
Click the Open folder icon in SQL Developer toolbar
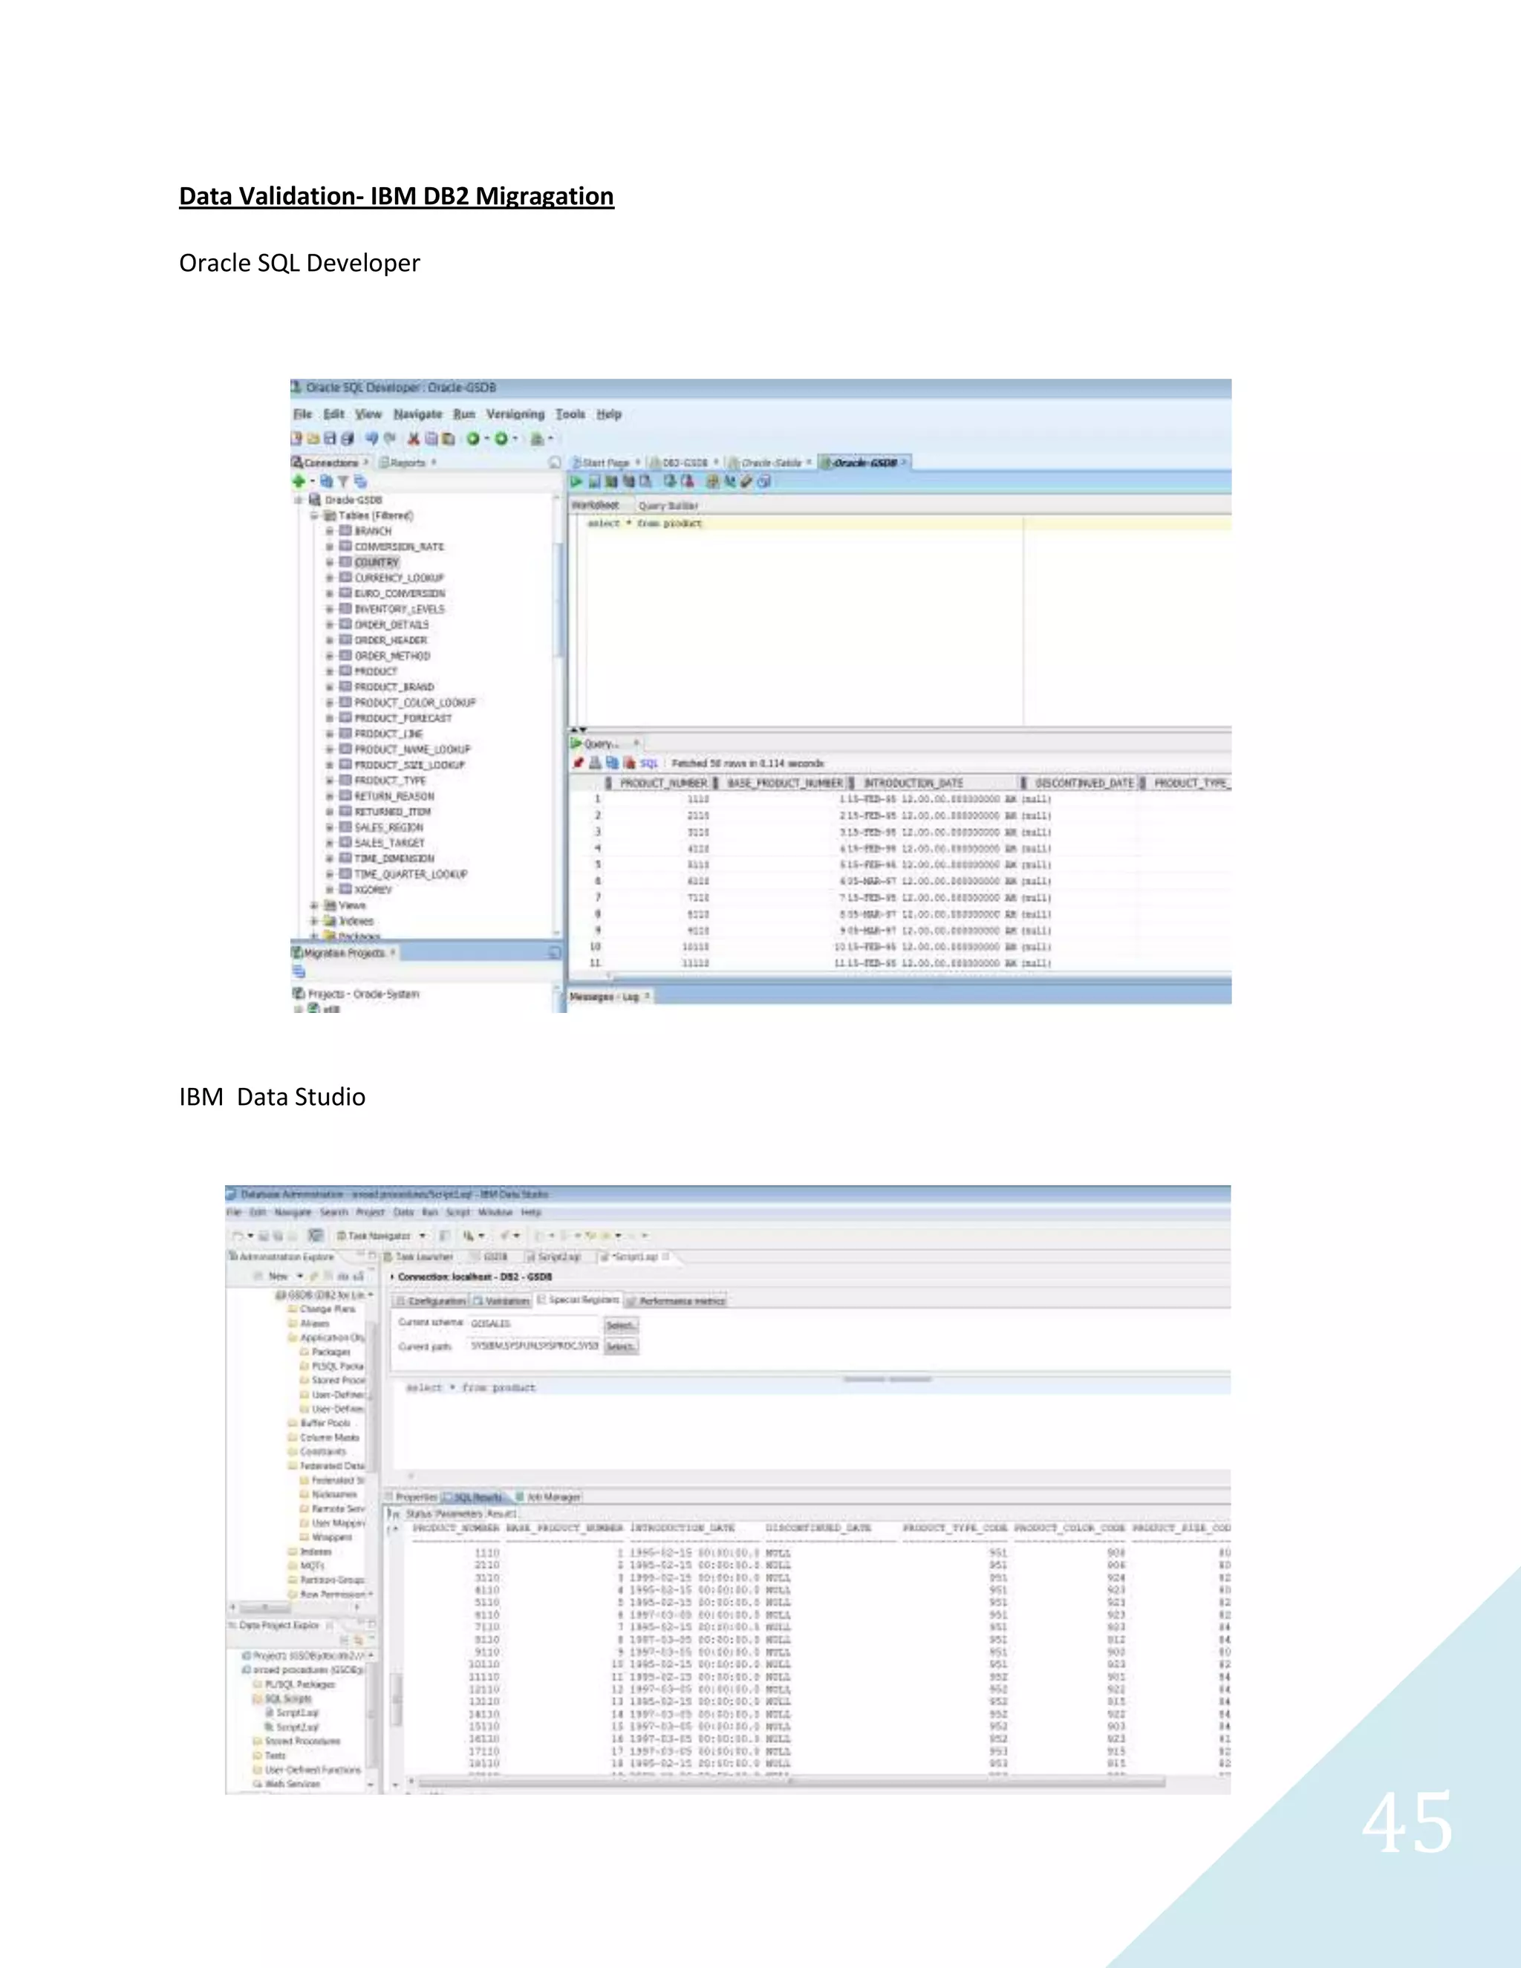pyautogui.click(x=313, y=439)
